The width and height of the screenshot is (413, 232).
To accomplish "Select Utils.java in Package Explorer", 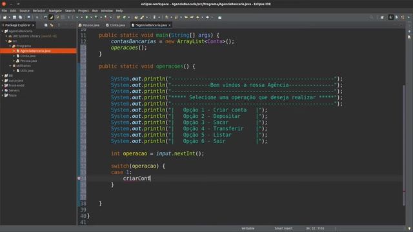I will [27, 71].
